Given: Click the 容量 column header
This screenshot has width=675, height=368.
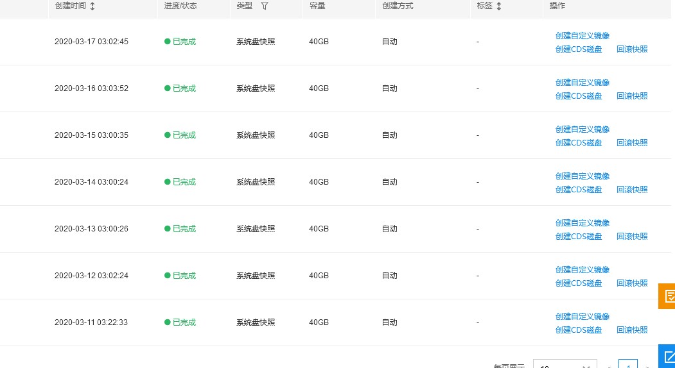Looking at the screenshot, I should point(317,6).
